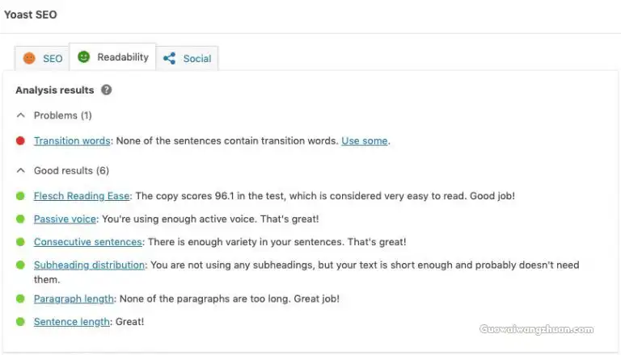Open the Paragraph length link
621x355 pixels.
click(x=74, y=299)
